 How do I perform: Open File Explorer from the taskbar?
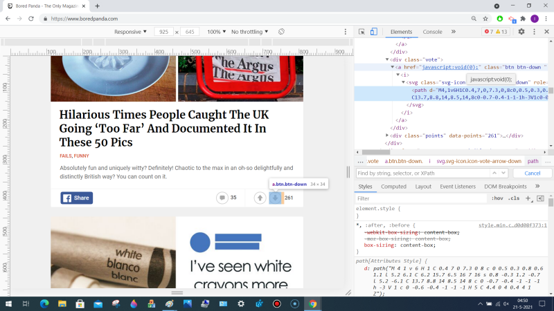pyautogui.click(x=62, y=303)
